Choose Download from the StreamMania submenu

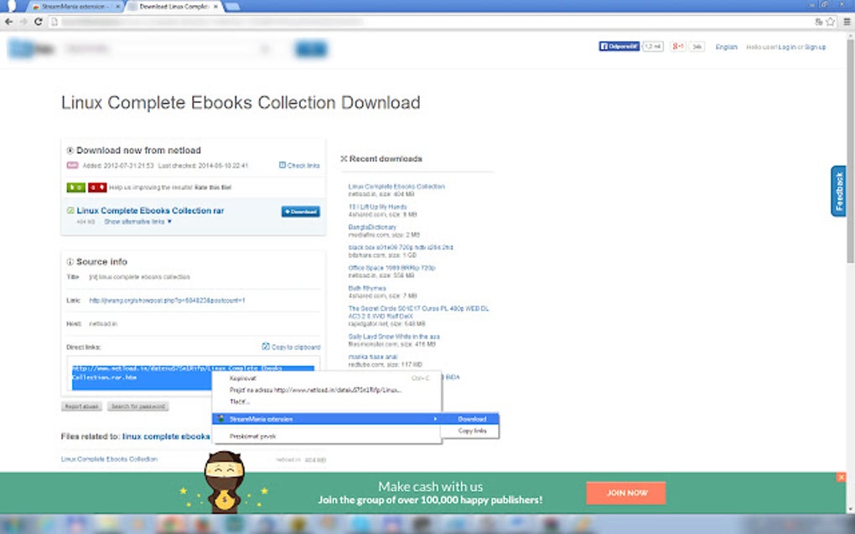coord(472,418)
